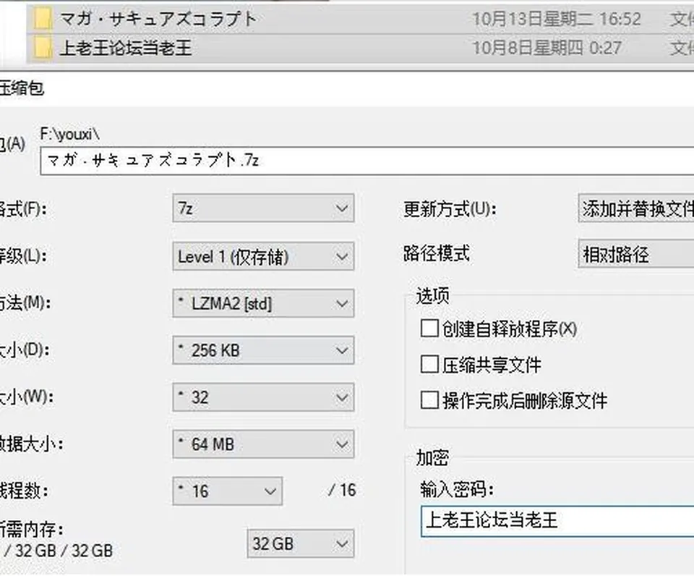Click the 输入密码: label

click(457, 490)
